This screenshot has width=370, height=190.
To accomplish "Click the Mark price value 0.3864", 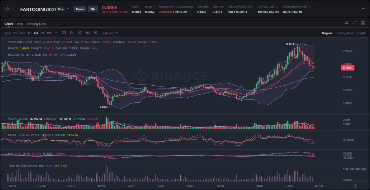I will point(136,12).
